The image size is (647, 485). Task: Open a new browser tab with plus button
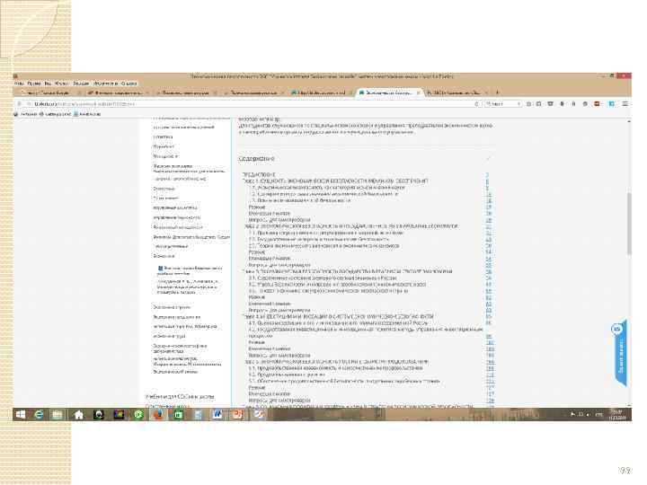(x=497, y=93)
